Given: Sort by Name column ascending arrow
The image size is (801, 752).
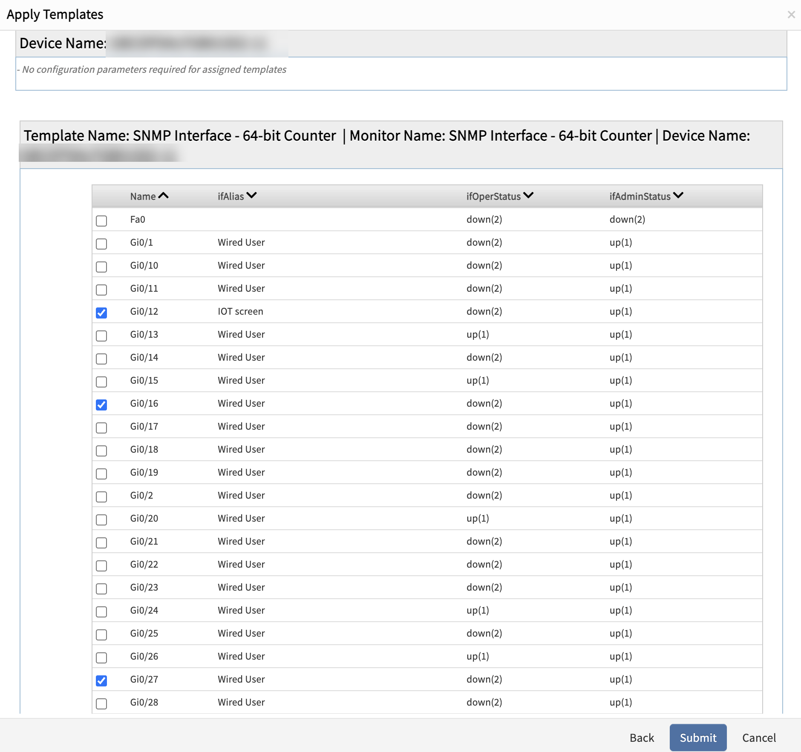Looking at the screenshot, I should 163,196.
